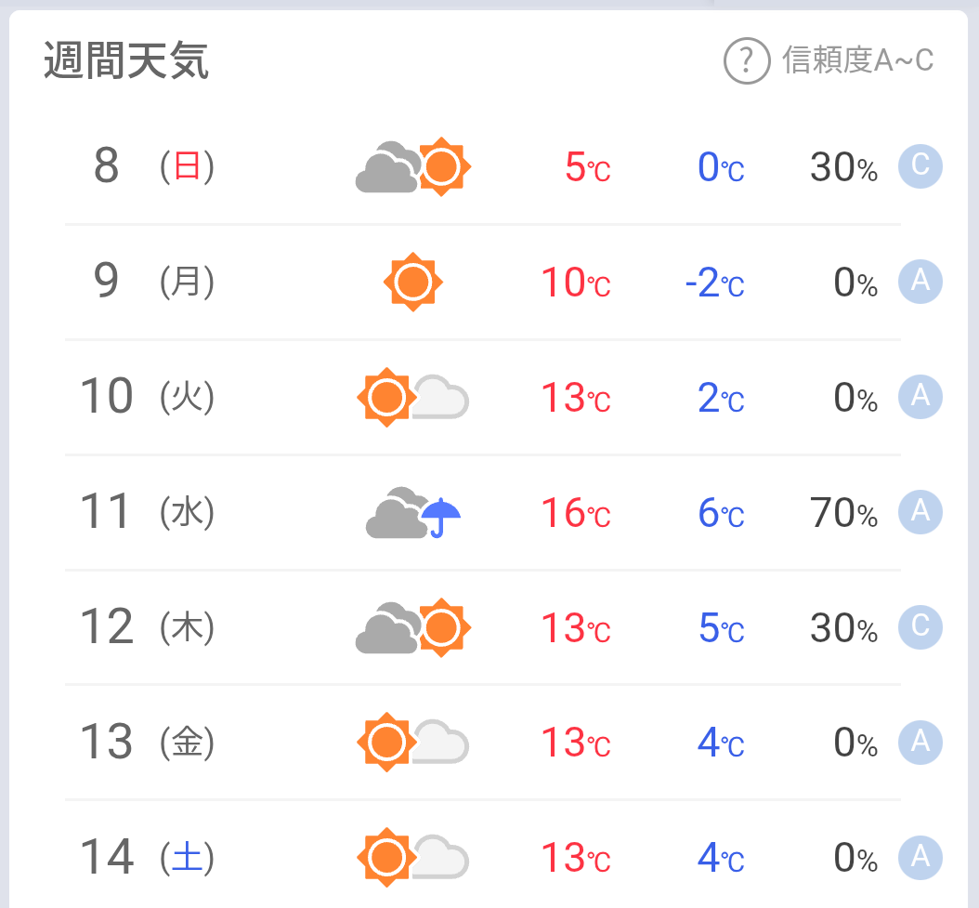
Task: Click the -2℃ low temperature for Monday
Action: (714, 283)
